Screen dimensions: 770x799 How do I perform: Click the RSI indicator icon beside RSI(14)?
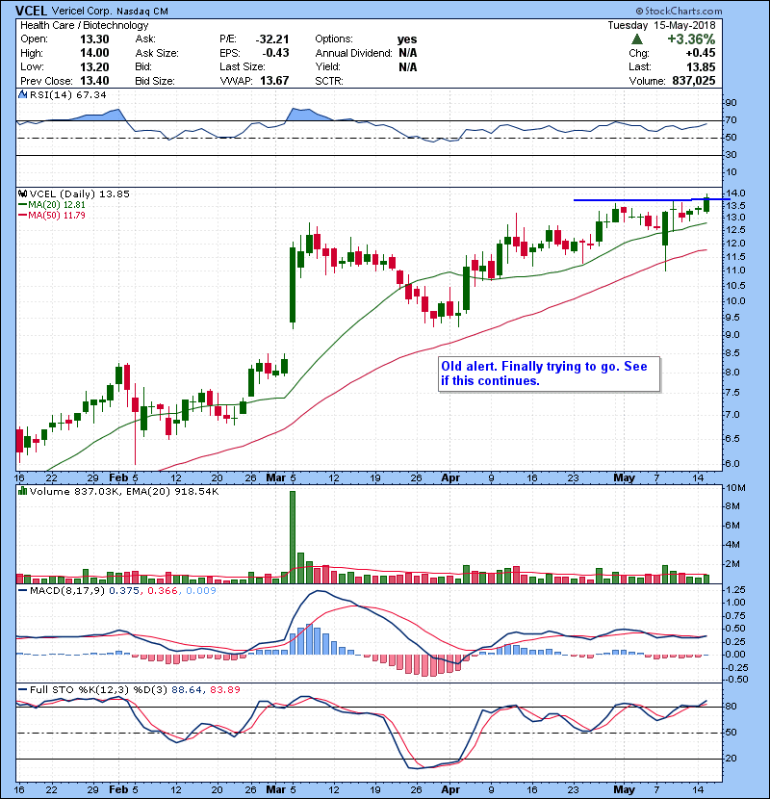(22, 94)
